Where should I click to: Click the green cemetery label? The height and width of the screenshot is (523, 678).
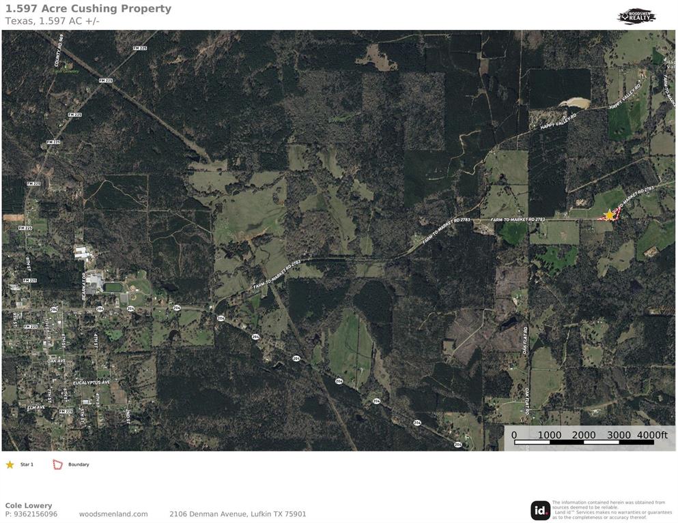(x=67, y=72)
